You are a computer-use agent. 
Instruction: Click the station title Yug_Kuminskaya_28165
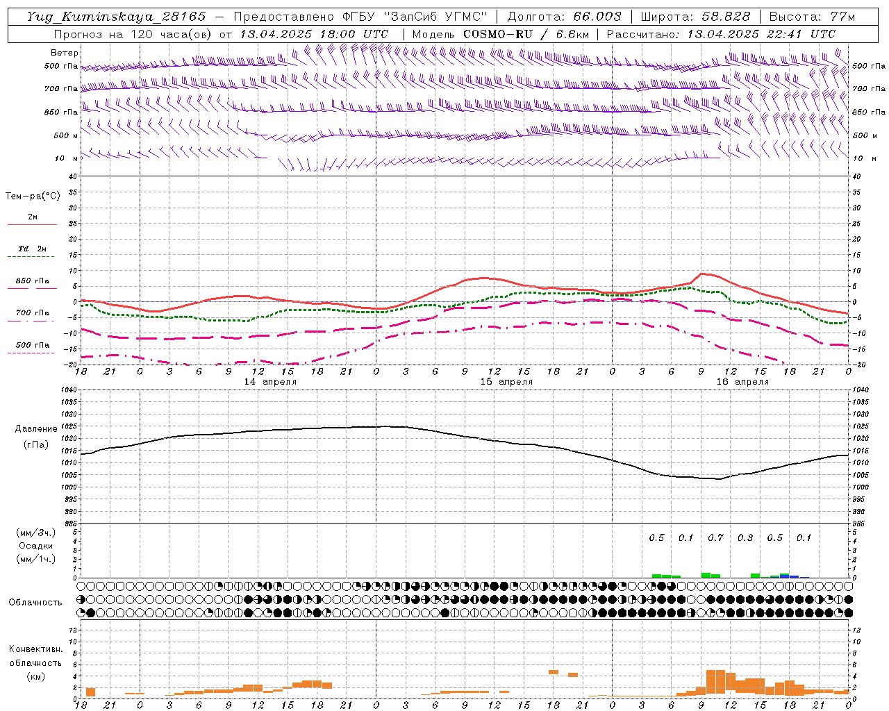[x=116, y=17]
